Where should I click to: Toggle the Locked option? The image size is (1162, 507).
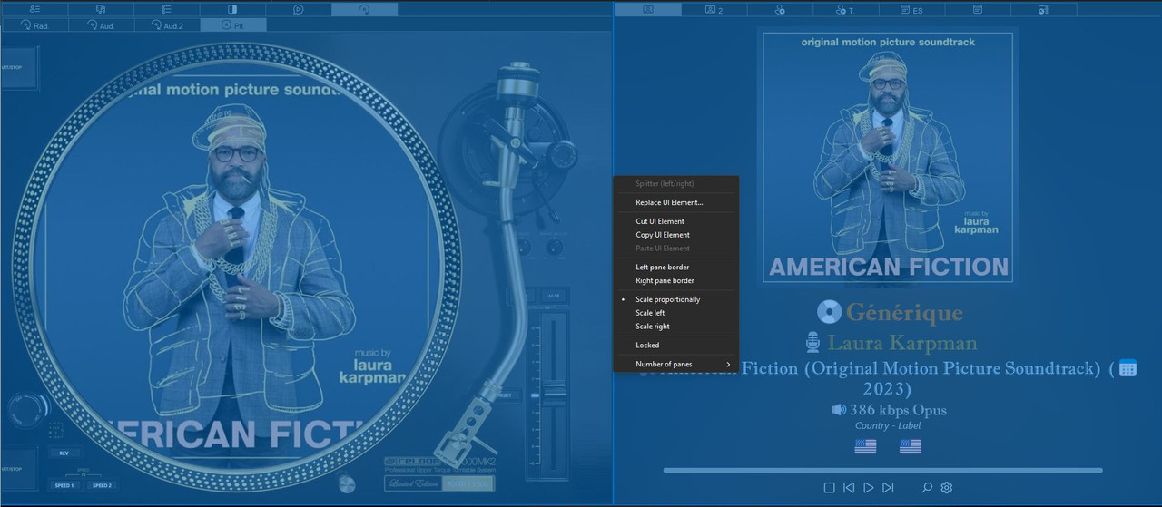(x=676, y=345)
